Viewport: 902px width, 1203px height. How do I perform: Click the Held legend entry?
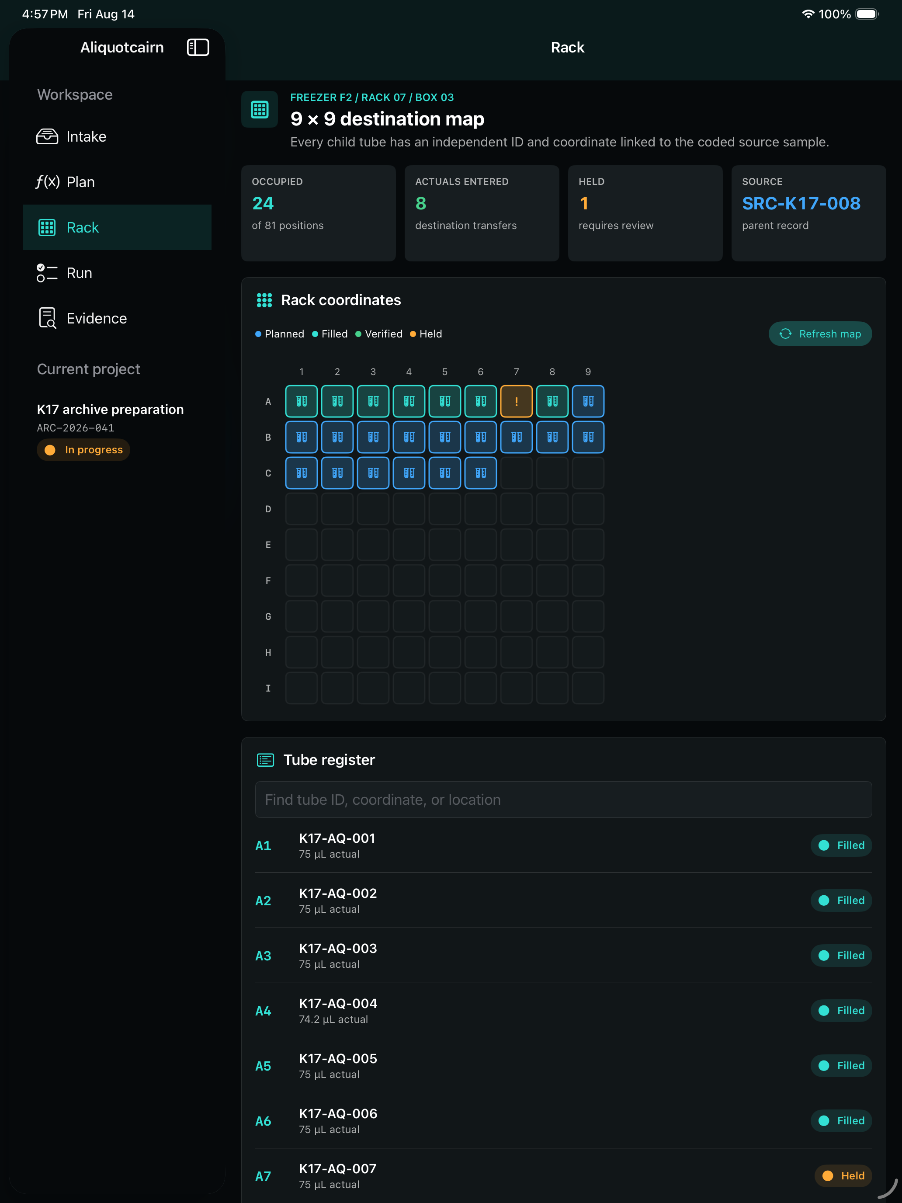pos(426,334)
